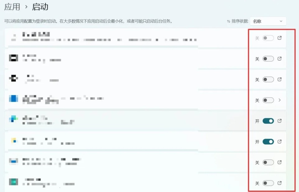Click the sort arrows icon before 排序依据
Screen dimensions: 299x192
pyautogui.click(x=229, y=21)
